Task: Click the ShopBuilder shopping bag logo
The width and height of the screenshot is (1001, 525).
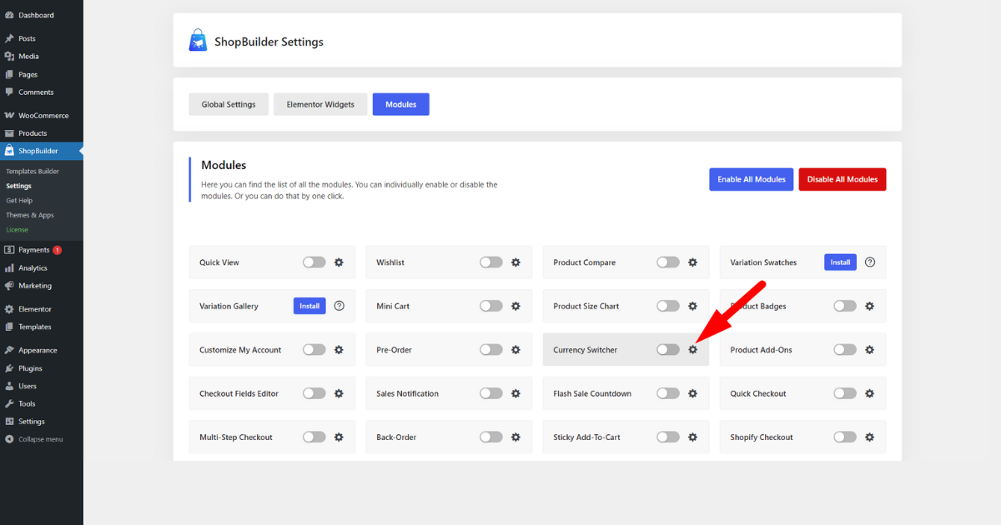Action: pyautogui.click(x=198, y=40)
